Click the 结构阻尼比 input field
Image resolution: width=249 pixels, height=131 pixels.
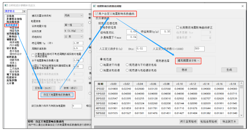tap(132, 32)
